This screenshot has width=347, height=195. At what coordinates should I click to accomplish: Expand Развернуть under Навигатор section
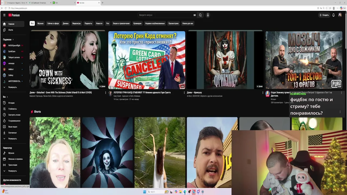coord(13,171)
